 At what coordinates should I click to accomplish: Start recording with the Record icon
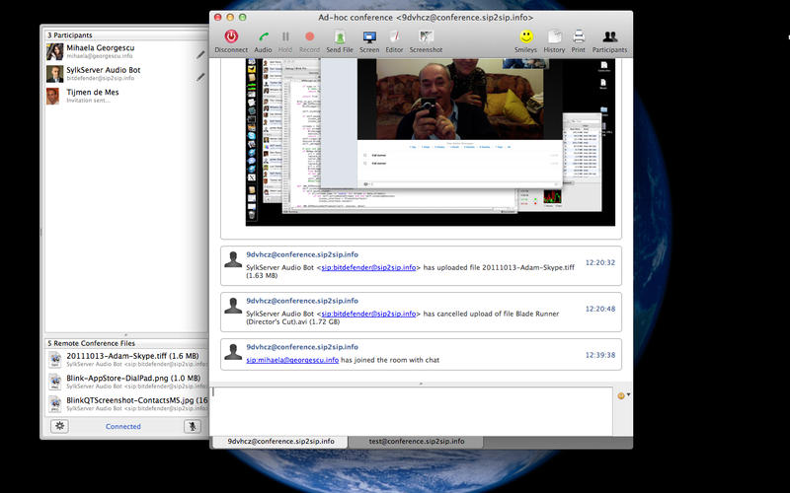point(309,36)
